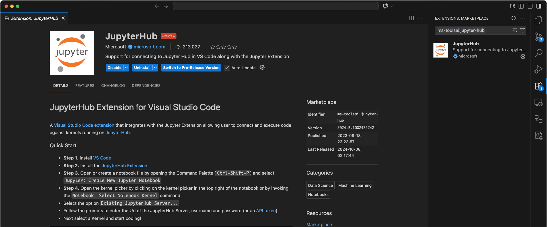This screenshot has height=227, width=547.
Task: Open the Remote Explorer view
Action: click(x=538, y=102)
